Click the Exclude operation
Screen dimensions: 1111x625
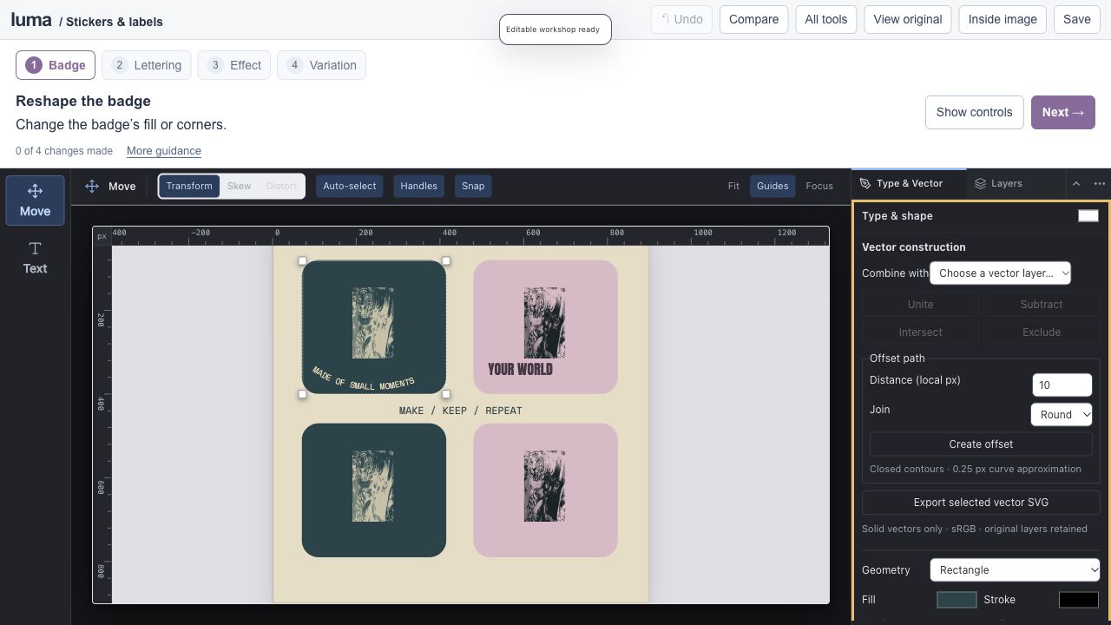(1041, 332)
